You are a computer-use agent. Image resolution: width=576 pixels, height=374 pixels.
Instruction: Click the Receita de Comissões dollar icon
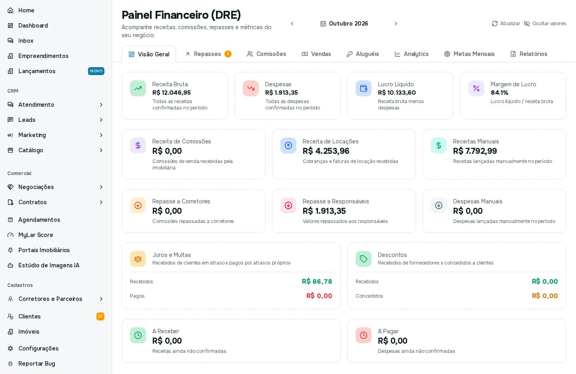point(138,145)
